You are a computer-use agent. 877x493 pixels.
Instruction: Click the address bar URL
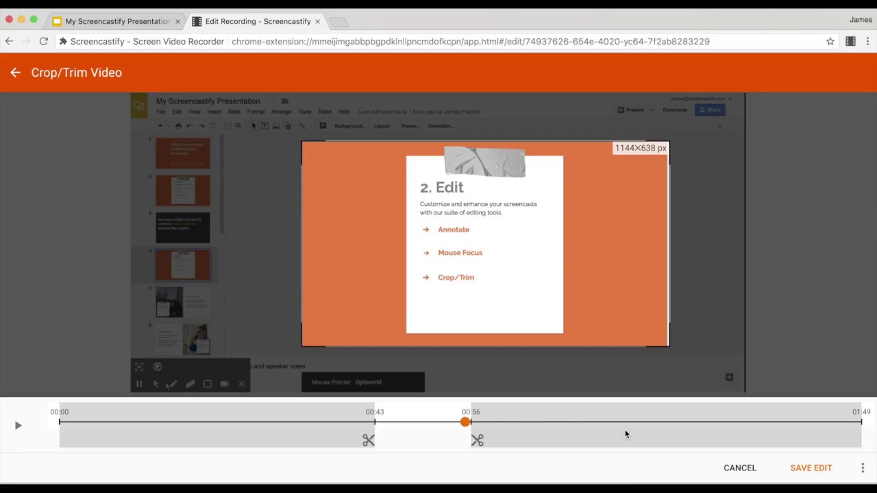[470, 41]
